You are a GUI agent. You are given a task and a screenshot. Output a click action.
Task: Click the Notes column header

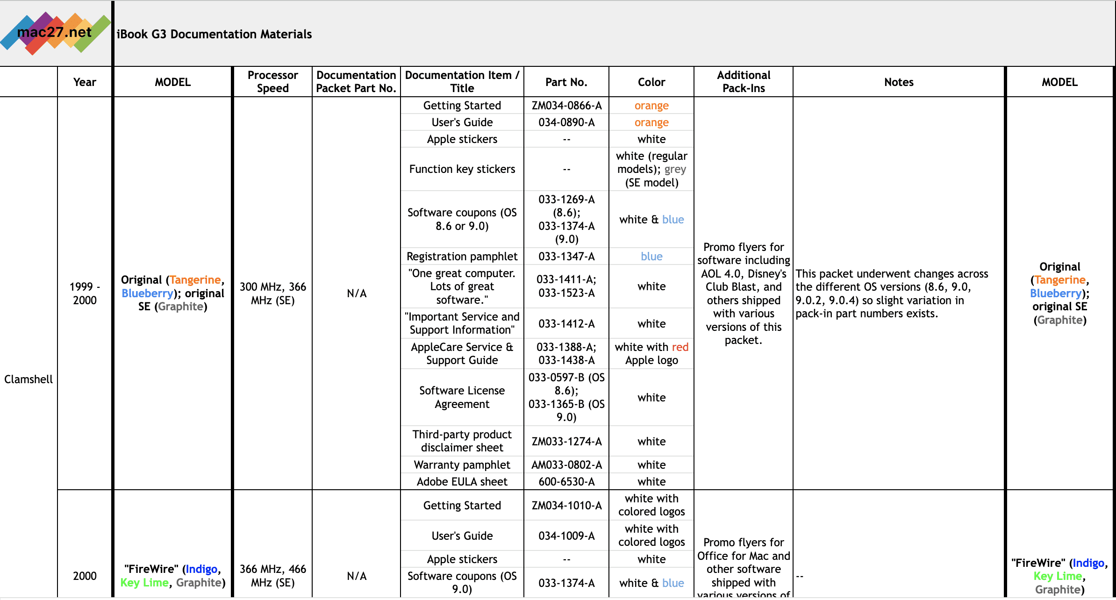click(x=898, y=81)
